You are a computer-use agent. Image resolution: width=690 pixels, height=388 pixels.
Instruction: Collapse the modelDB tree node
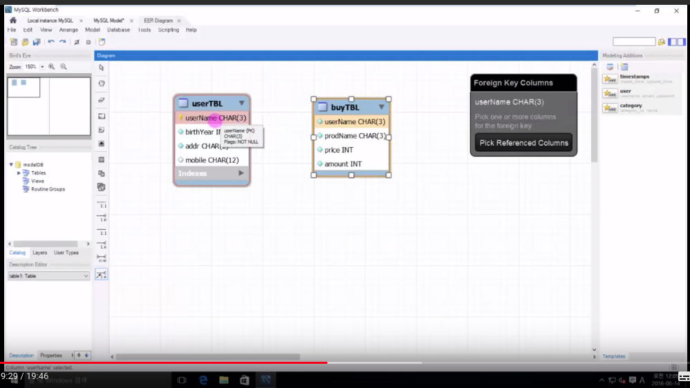(11, 164)
